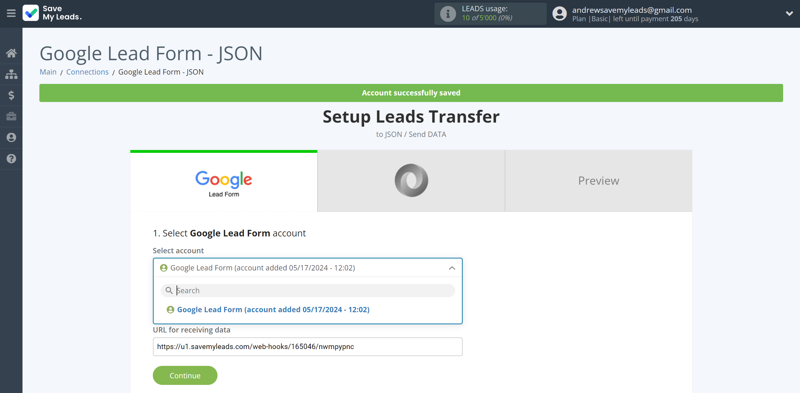800x393 pixels.
Task: Select the Google Lead Form account option
Action: (273, 309)
